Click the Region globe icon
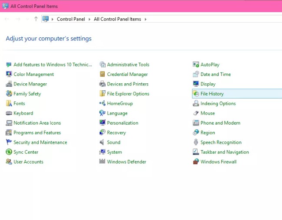This screenshot has width=282, height=220. click(196, 132)
